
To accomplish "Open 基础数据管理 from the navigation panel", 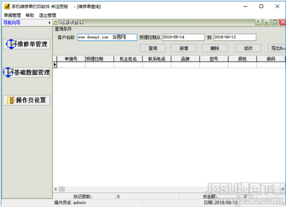I will [26, 72].
